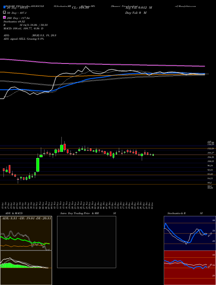Open the ADX indicator chart panel
The image size is (216, 285).
click(x=26, y=233)
